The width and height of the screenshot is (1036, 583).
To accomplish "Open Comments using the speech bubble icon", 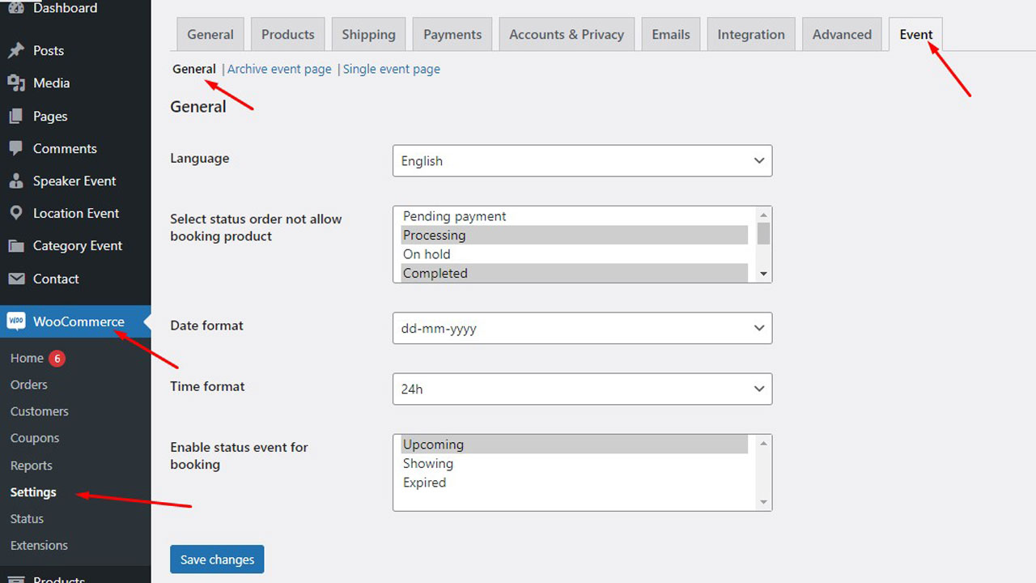I will coord(16,148).
